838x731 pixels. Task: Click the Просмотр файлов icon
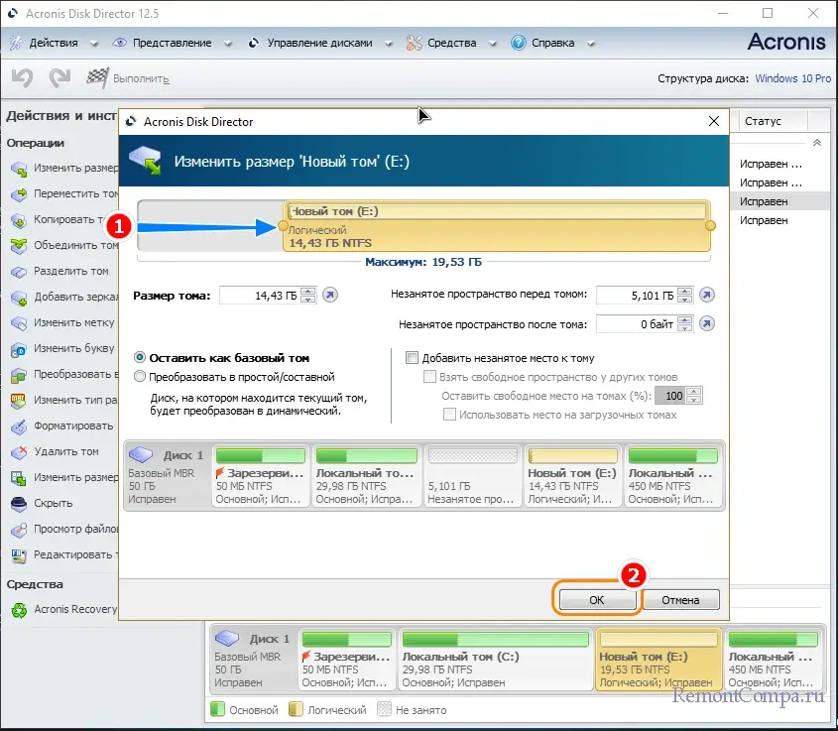pyautogui.click(x=19, y=530)
